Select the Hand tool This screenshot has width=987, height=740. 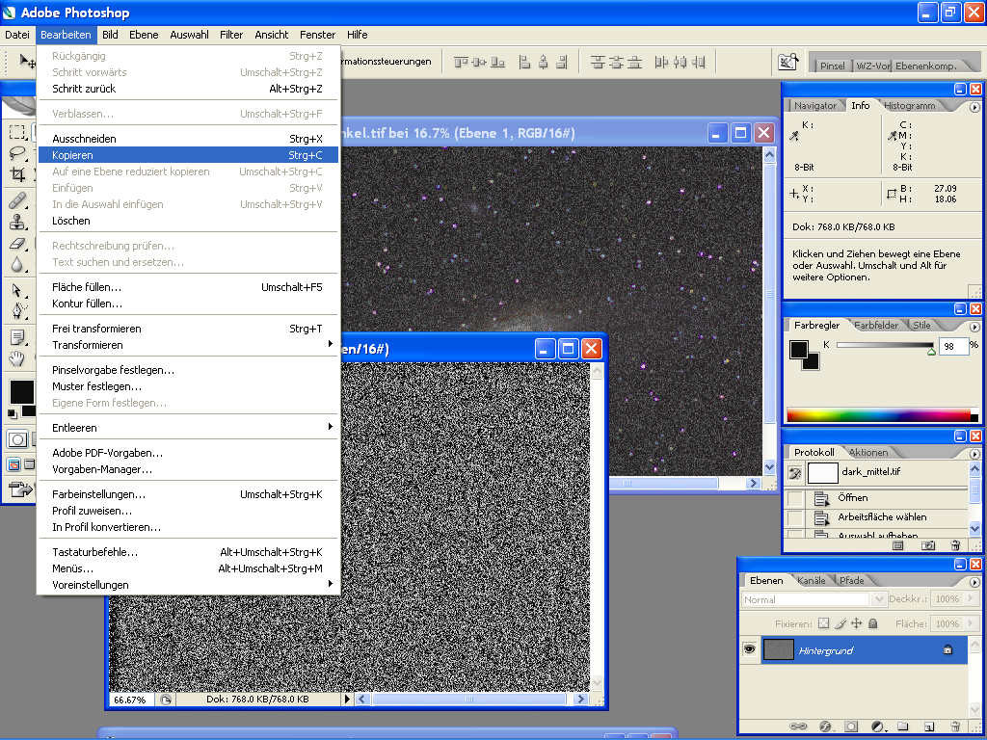pos(17,358)
